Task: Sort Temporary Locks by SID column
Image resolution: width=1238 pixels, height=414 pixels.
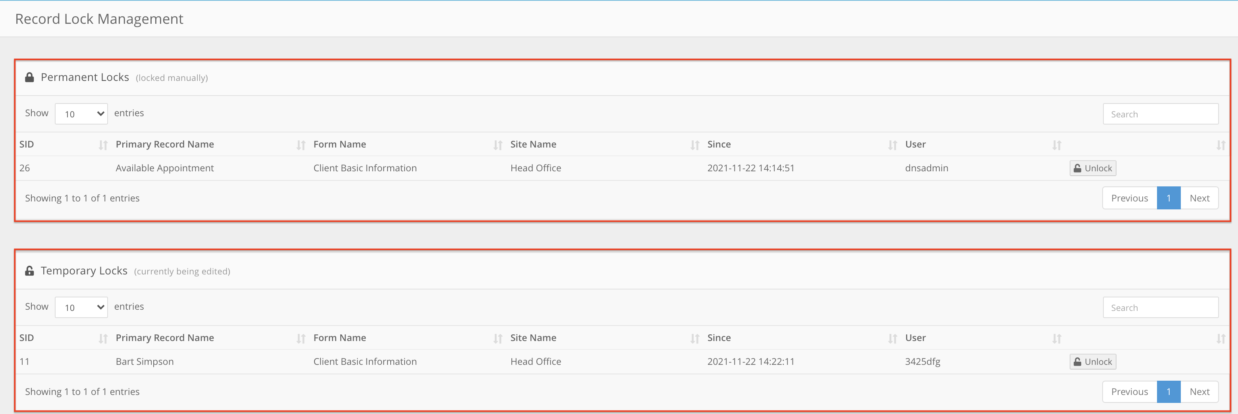Action: pyautogui.click(x=64, y=338)
